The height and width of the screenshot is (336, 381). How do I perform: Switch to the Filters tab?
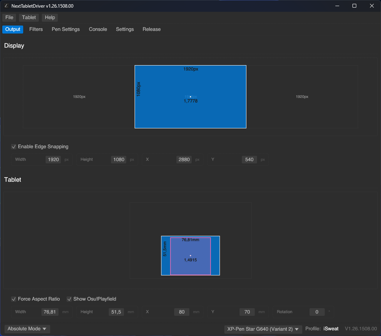[36, 29]
